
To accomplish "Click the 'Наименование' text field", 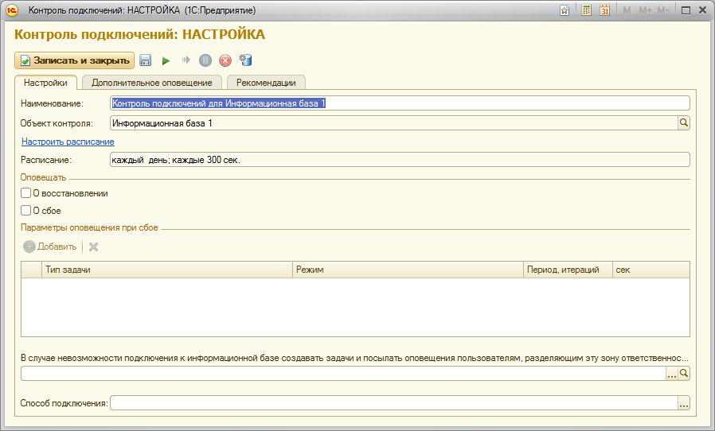I will coord(400,103).
